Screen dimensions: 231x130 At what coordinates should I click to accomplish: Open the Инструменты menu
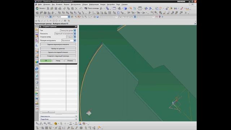[76, 5]
